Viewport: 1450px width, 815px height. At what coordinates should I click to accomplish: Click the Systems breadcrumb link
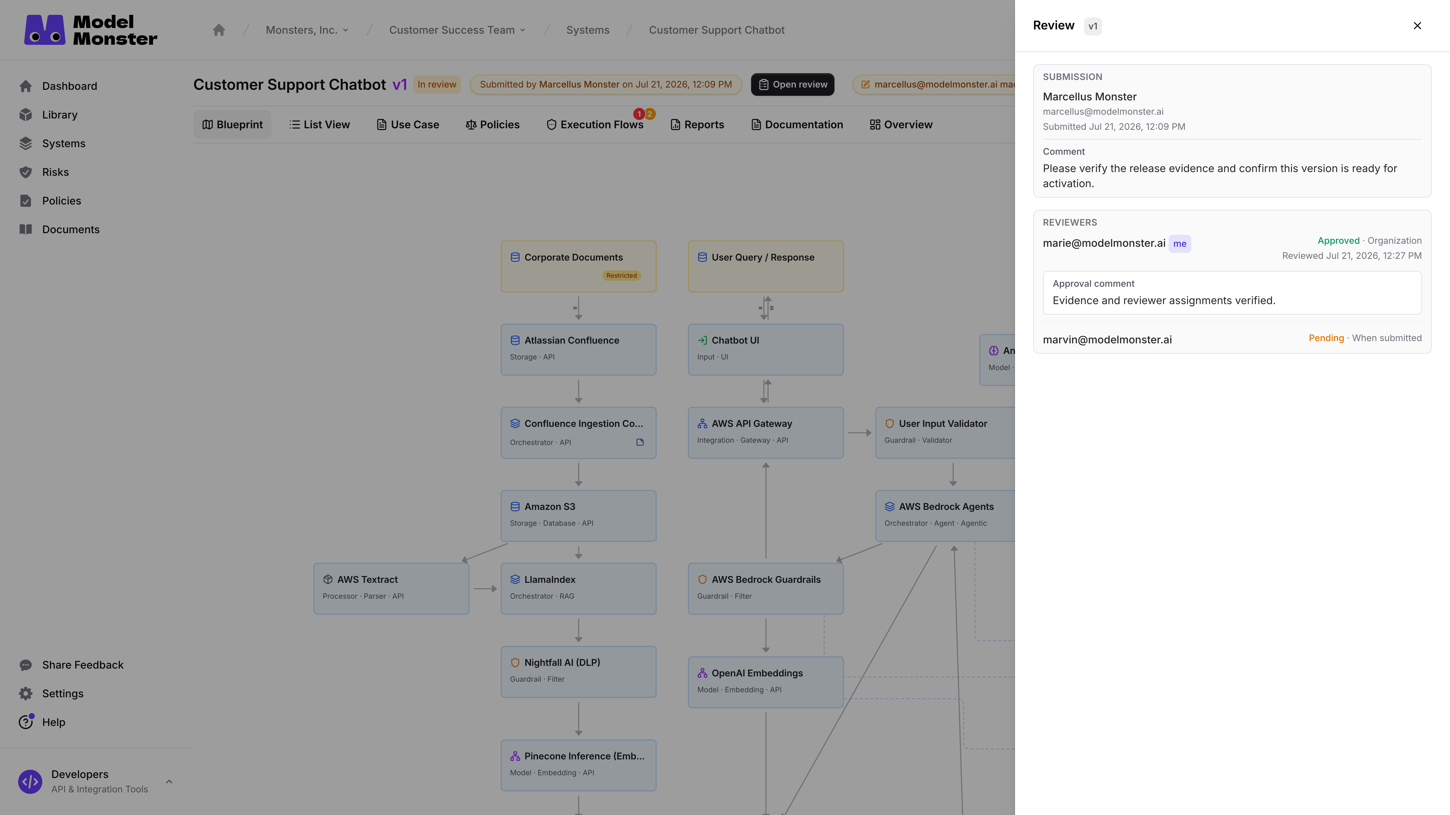tap(588, 30)
